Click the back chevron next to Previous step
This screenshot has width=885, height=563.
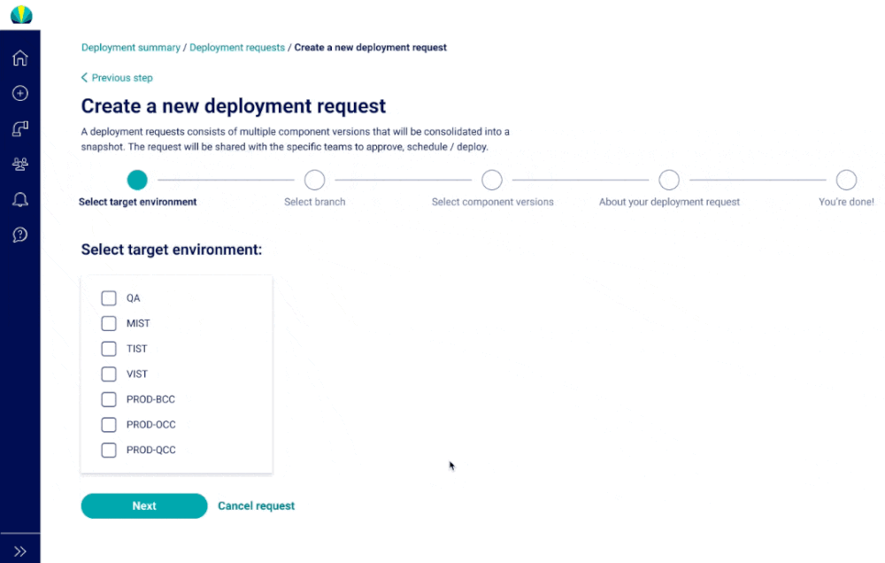click(83, 77)
